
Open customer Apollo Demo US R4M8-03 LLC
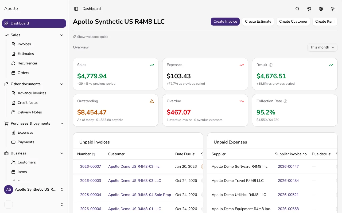click(x=135, y=181)
